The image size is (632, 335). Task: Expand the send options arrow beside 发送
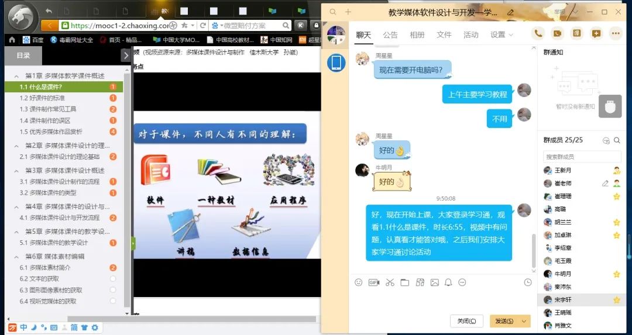click(x=524, y=321)
